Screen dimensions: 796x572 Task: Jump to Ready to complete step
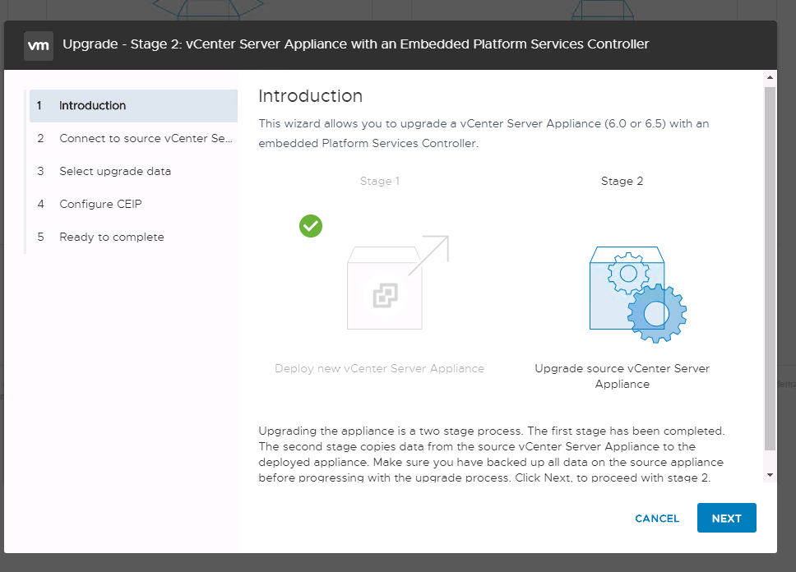coord(133,237)
